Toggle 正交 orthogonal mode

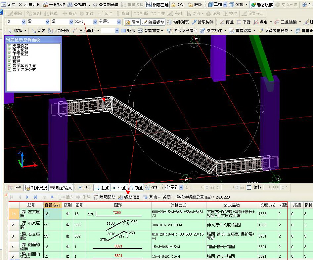click(15, 188)
